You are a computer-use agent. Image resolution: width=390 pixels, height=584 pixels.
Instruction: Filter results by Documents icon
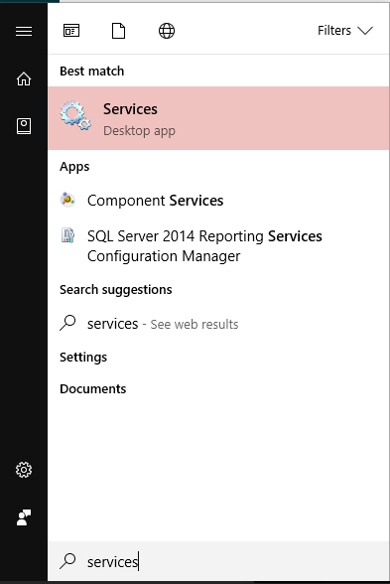(x=119, y=31)
